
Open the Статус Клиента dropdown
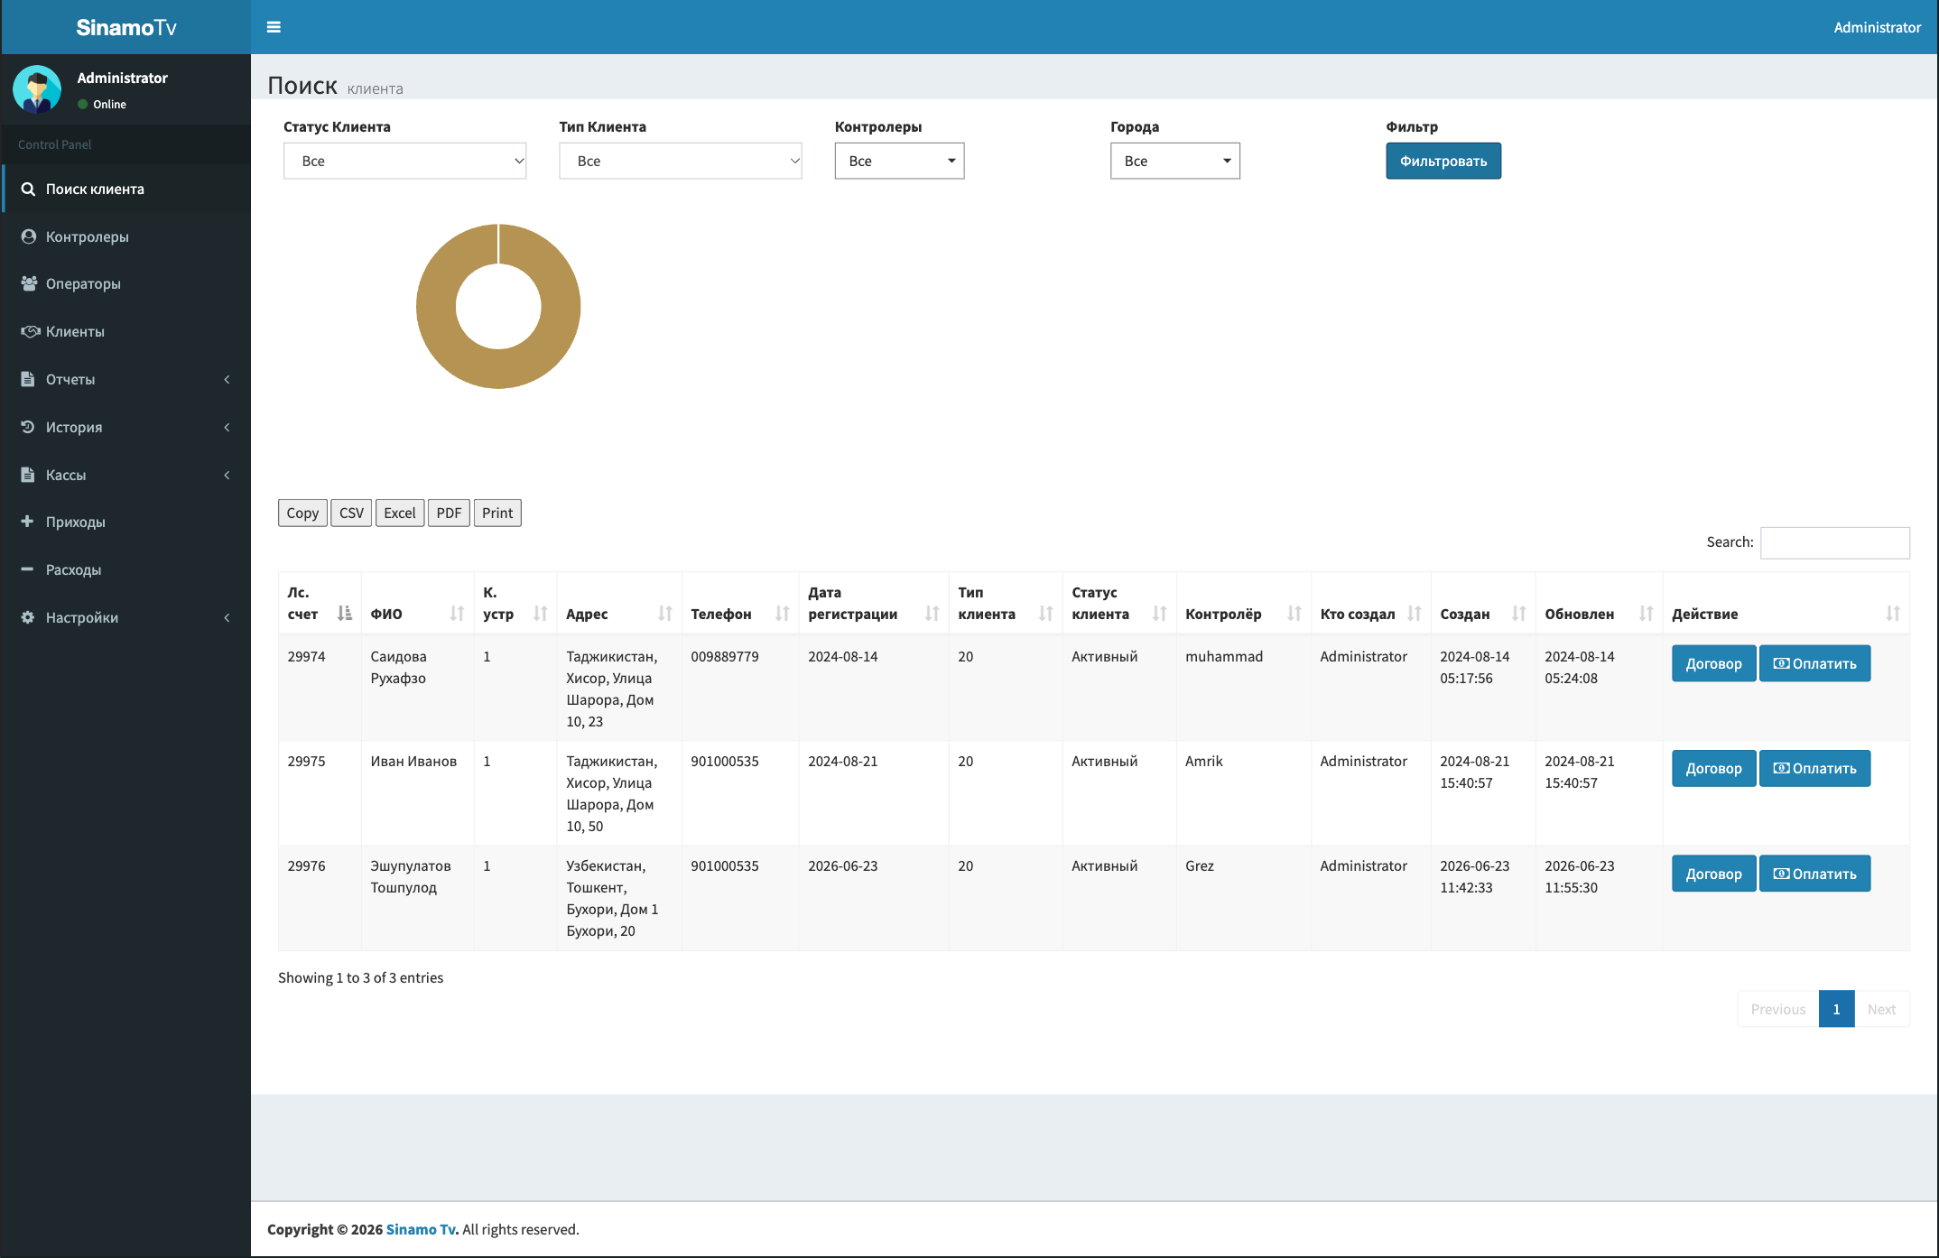pos(404,161)
